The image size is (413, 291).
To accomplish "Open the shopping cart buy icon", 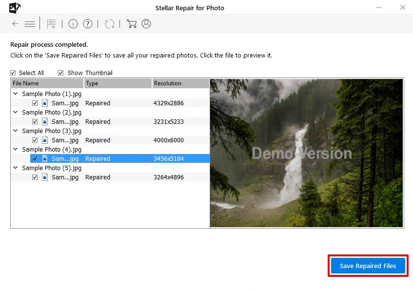I will (132, 24).
